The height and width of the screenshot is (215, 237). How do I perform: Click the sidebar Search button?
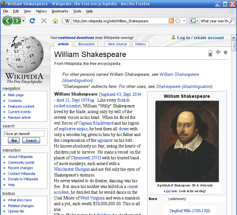(31, 140)
